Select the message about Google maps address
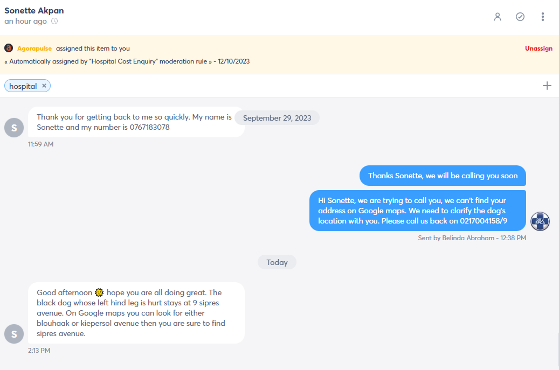Screen dimensions: 559x370 coord(418,211)
